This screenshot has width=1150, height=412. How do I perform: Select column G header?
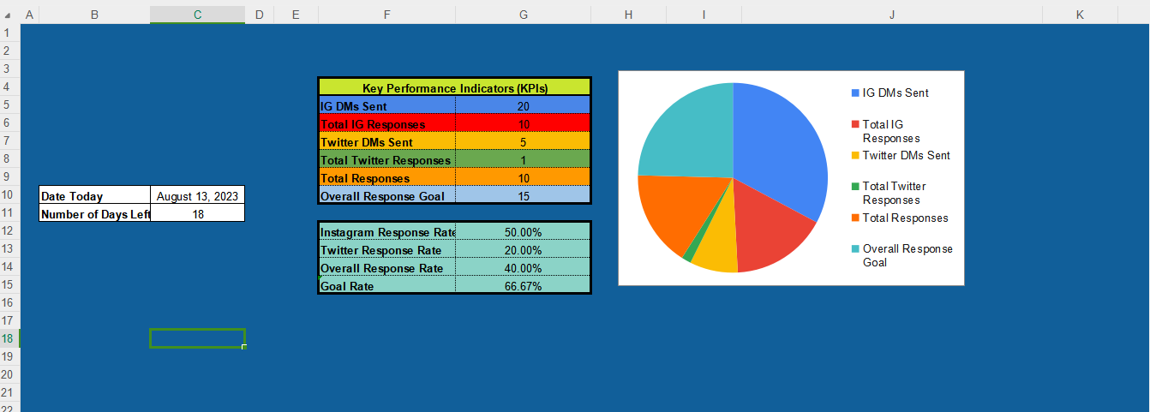point(524,15)
